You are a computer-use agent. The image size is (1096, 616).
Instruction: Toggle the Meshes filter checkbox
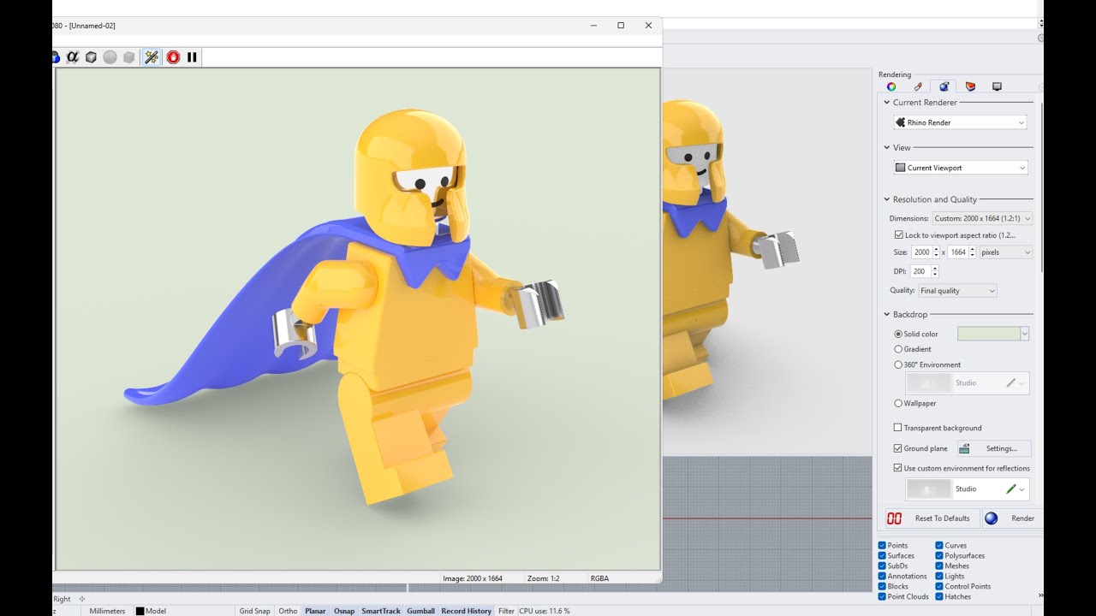[939, 566]
